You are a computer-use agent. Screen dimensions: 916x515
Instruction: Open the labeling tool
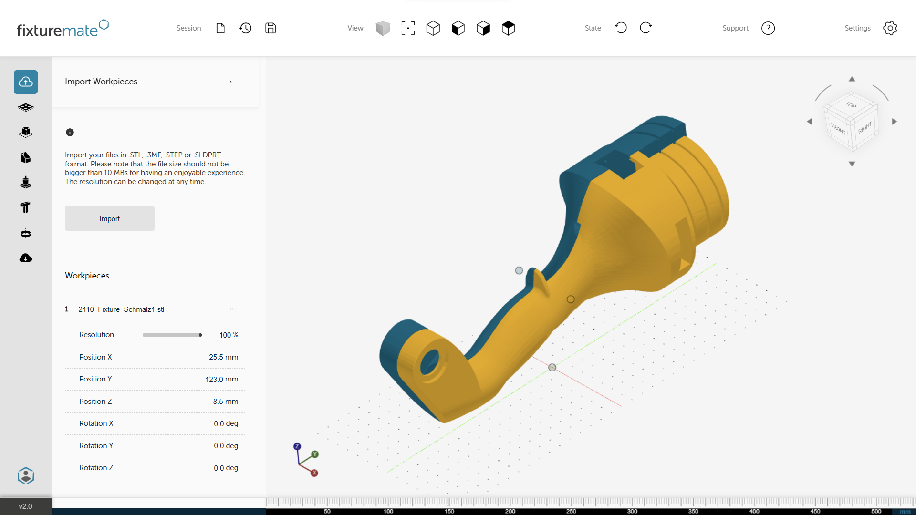(25, 207)
